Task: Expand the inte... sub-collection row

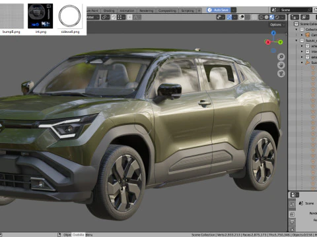Action: [x=302, y=51]
